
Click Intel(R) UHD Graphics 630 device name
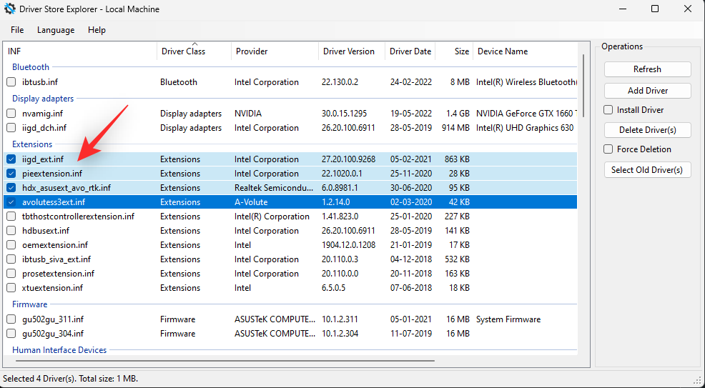pos(525,128)
